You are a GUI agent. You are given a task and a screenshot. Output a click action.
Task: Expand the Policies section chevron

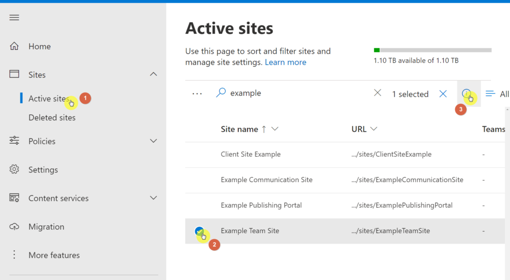coord(153,141)
